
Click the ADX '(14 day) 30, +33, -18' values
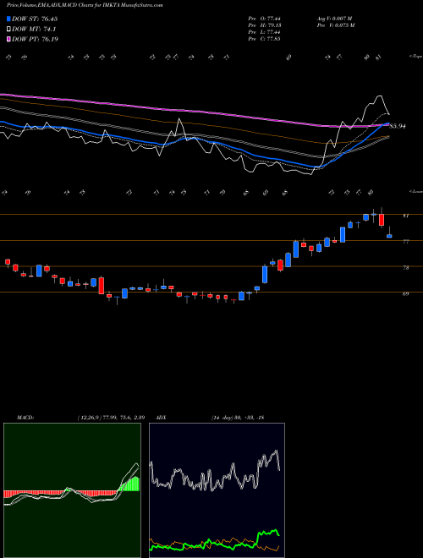(238, 418)
